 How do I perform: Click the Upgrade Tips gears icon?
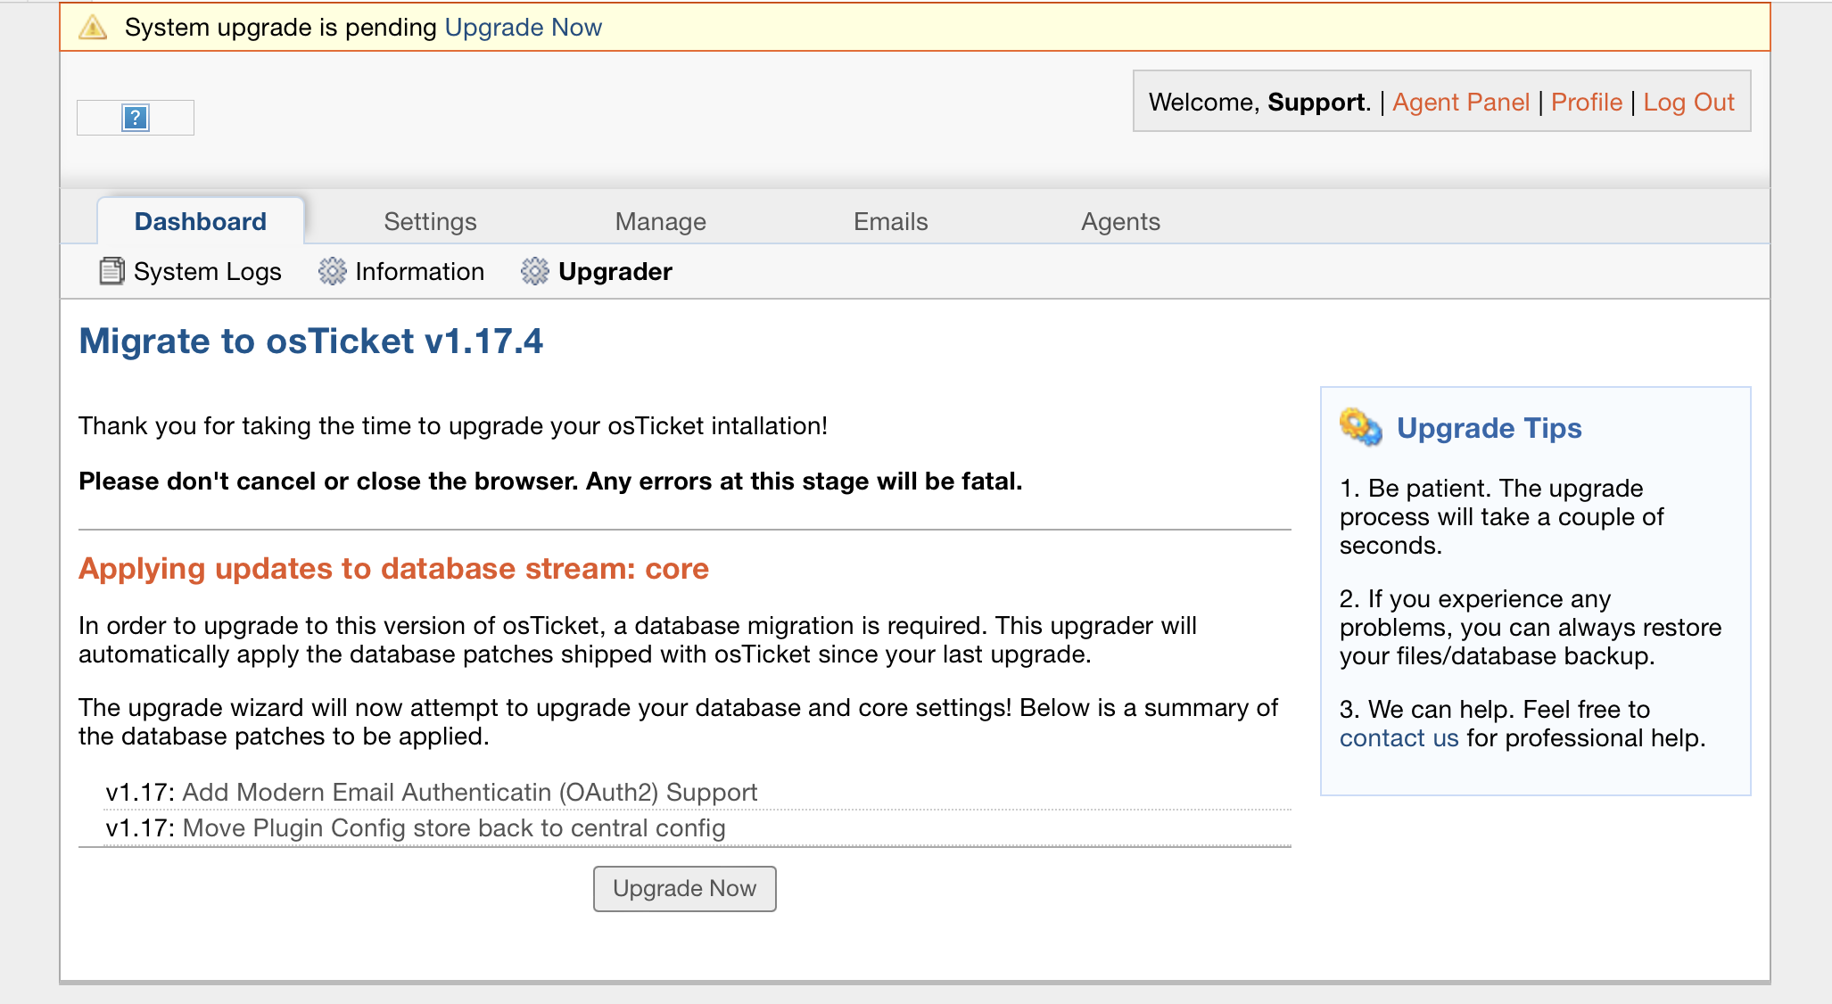coord(1360,427)
